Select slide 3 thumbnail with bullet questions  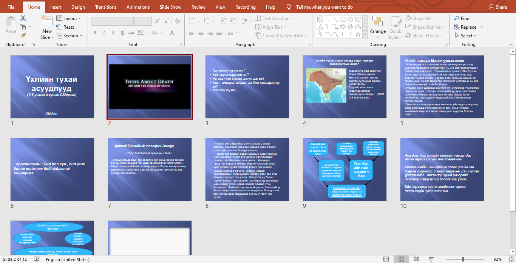point(247,87)
